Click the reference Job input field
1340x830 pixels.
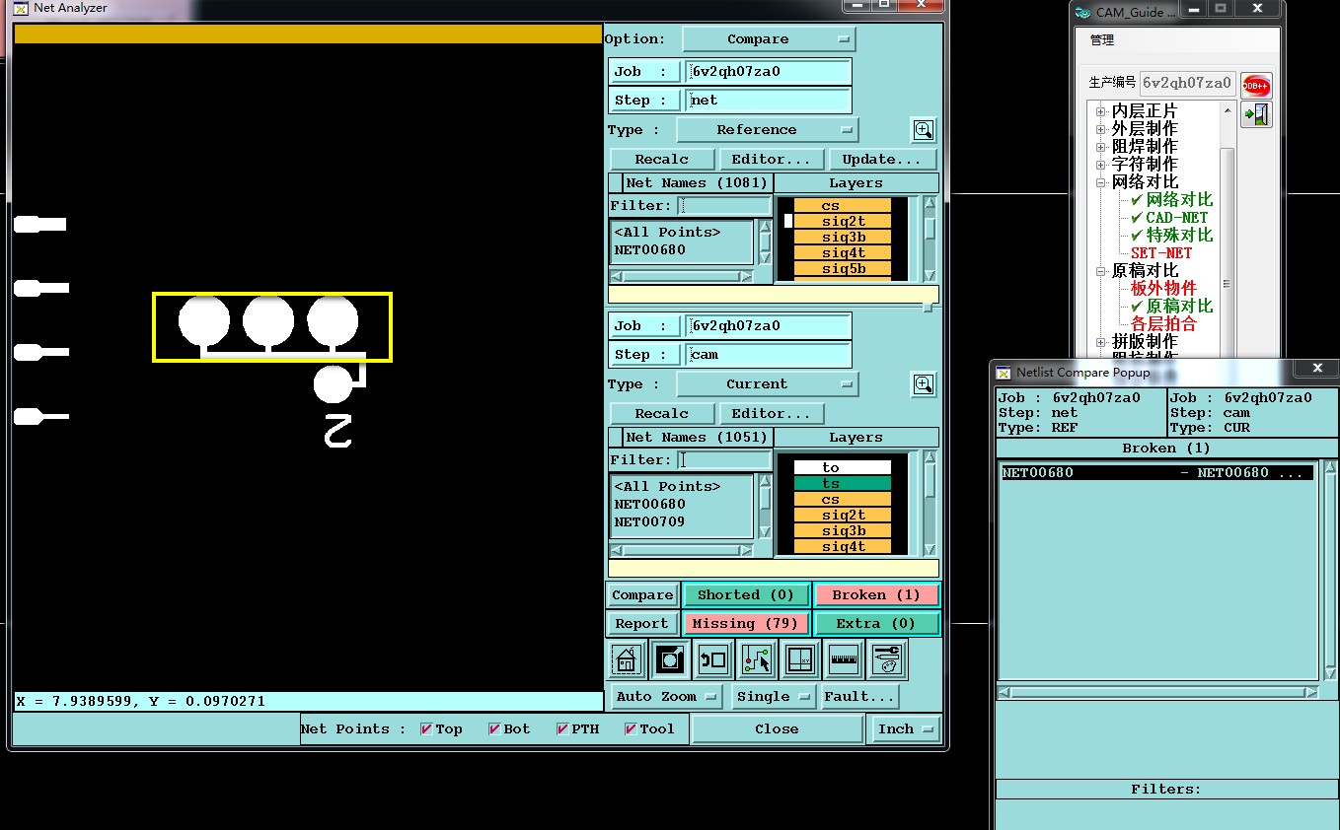[x=769, y=71]
